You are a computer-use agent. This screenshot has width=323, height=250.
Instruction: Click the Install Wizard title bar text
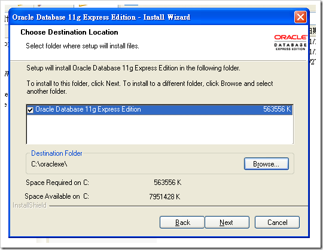point(101,17)
